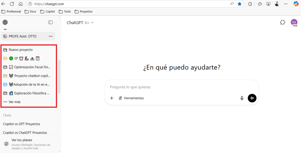301x153 pixels.
Task: Create a new project with Nuevo proyecto
Action: tap(21, 50)
